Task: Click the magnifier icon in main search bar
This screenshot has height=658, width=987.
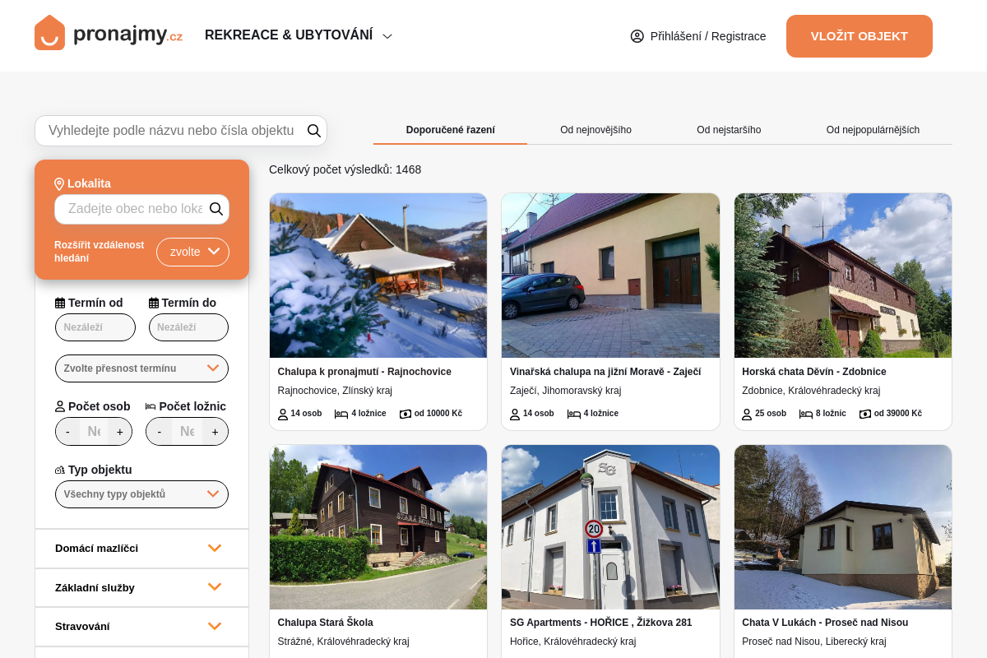Action: point(313,131)
